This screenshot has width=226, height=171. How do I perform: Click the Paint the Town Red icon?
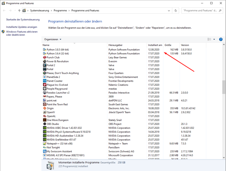(44, 104)
